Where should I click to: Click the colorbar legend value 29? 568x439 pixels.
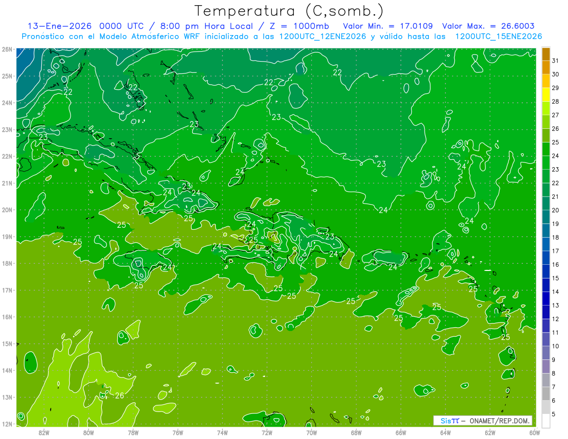(555, 88)
